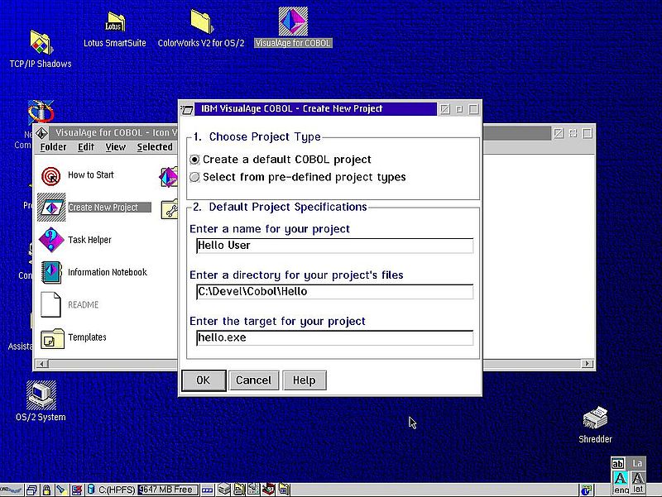Click the project name input field

334,246
